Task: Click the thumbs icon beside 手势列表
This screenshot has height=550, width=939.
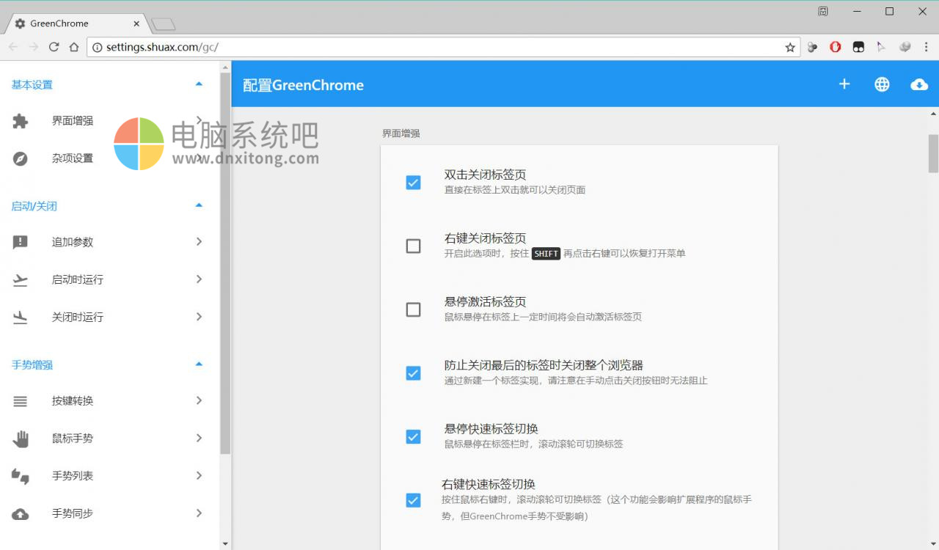Action: (x=21, y=476)
